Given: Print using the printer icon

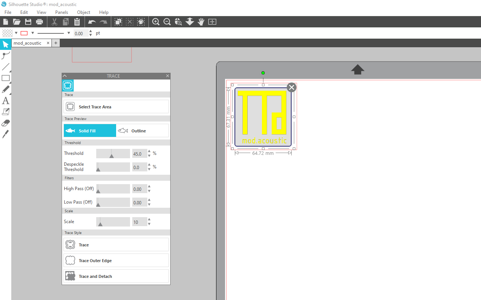Looking at the screenshot, I should click(x=39, y=22).
